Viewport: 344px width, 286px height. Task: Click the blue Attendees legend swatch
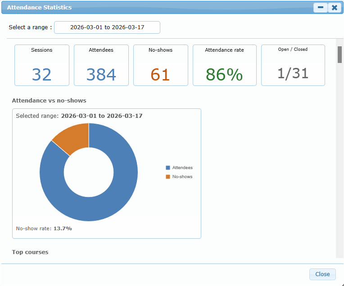click(168, 168)
